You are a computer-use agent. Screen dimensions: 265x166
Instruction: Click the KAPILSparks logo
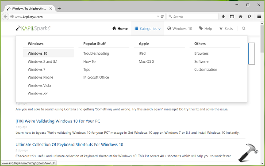(x=33, y=28)
